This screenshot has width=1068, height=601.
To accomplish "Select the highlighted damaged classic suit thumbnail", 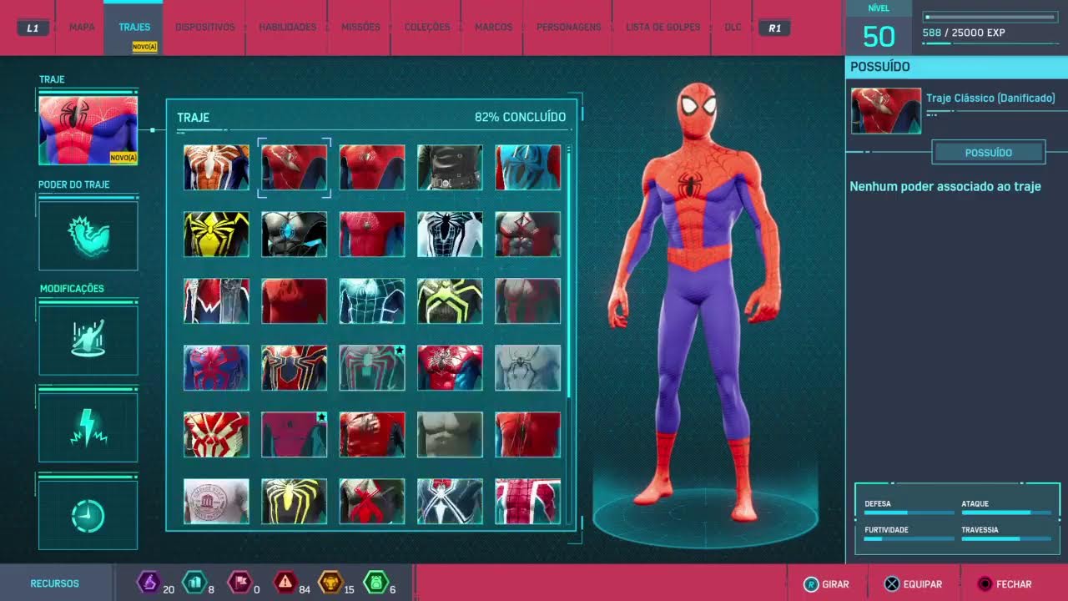I will point(295,167).
